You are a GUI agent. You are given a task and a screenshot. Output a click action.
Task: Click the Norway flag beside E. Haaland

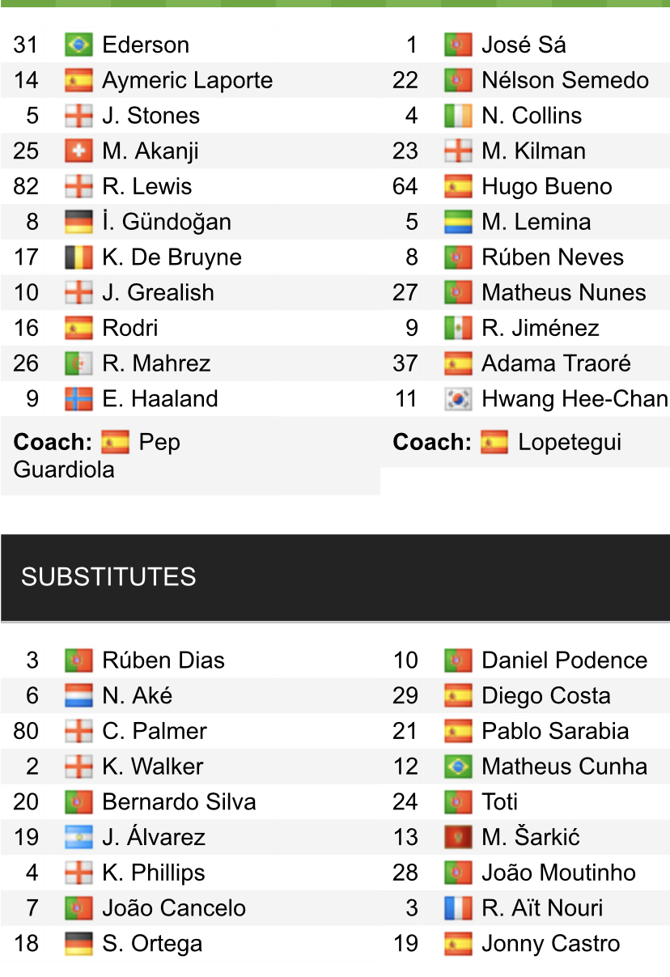point(78,399)
